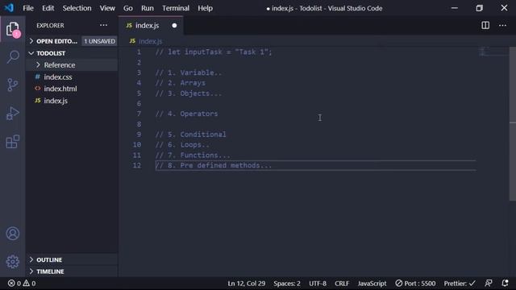This screenshot has height=290, width=516.
Task: Open the View menu
Action: [107, 8]
